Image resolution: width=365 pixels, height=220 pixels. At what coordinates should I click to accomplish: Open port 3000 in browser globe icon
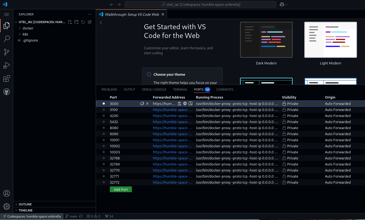(185, 104)
